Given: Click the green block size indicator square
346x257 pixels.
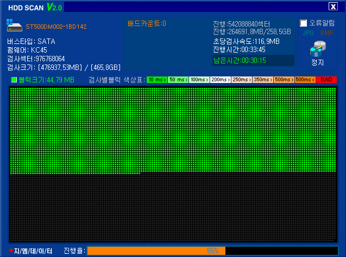Looking at the screenshot, I should pos(14,80).
